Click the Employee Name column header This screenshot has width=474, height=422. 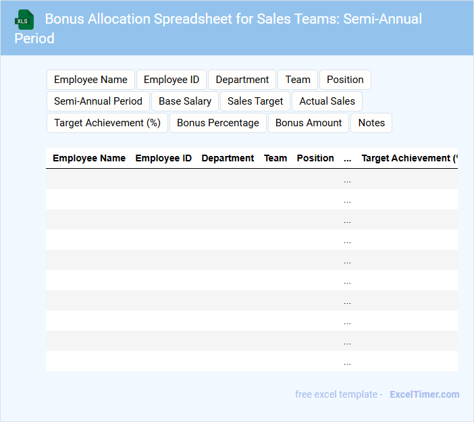point(89,158)
